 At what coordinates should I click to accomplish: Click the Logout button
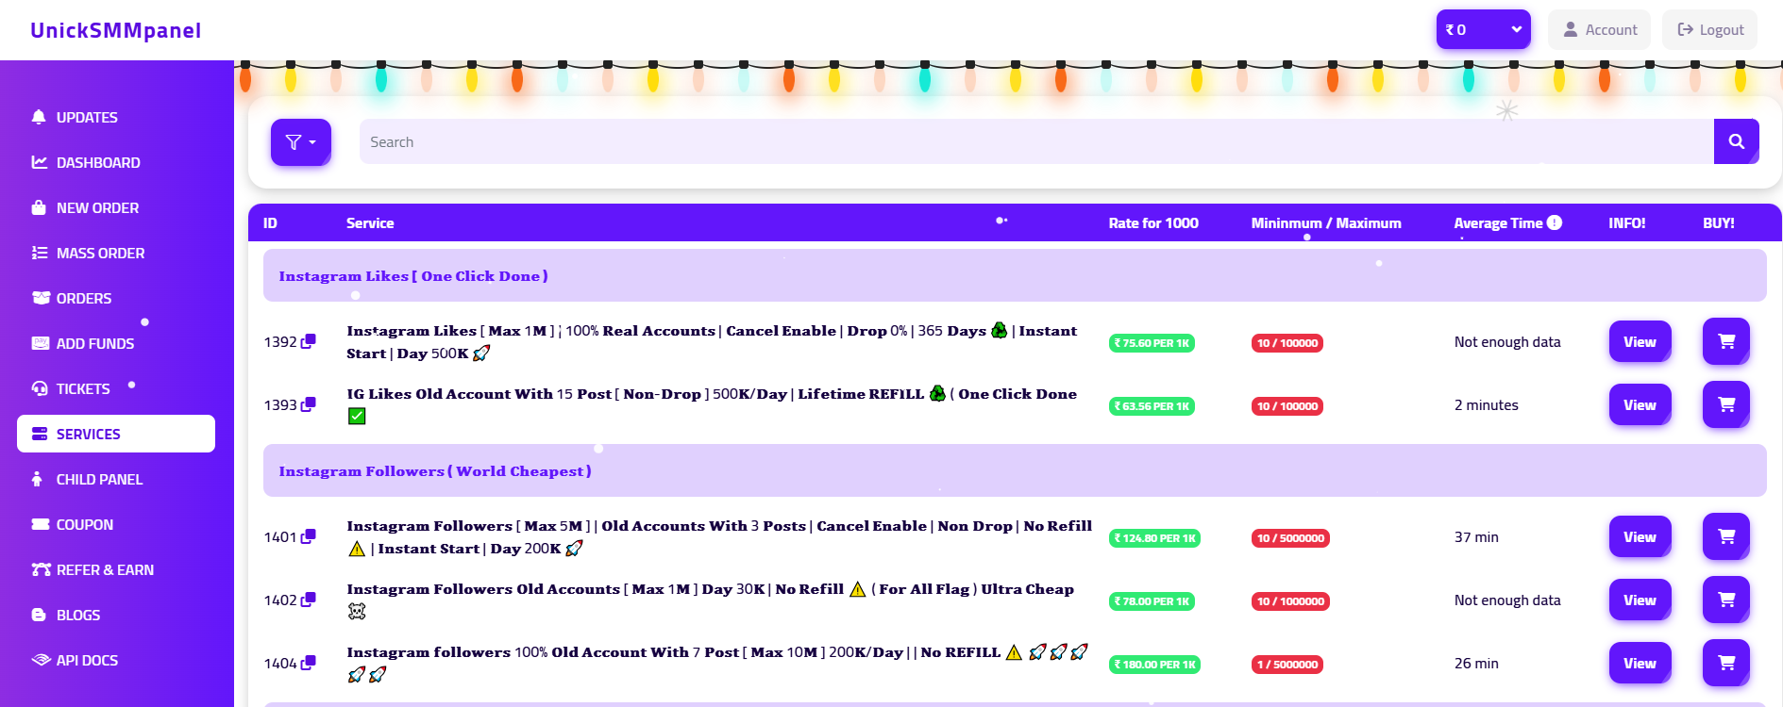1709,29
